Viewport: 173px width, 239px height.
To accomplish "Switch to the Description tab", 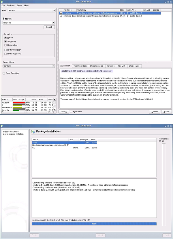I will [65, 66].
